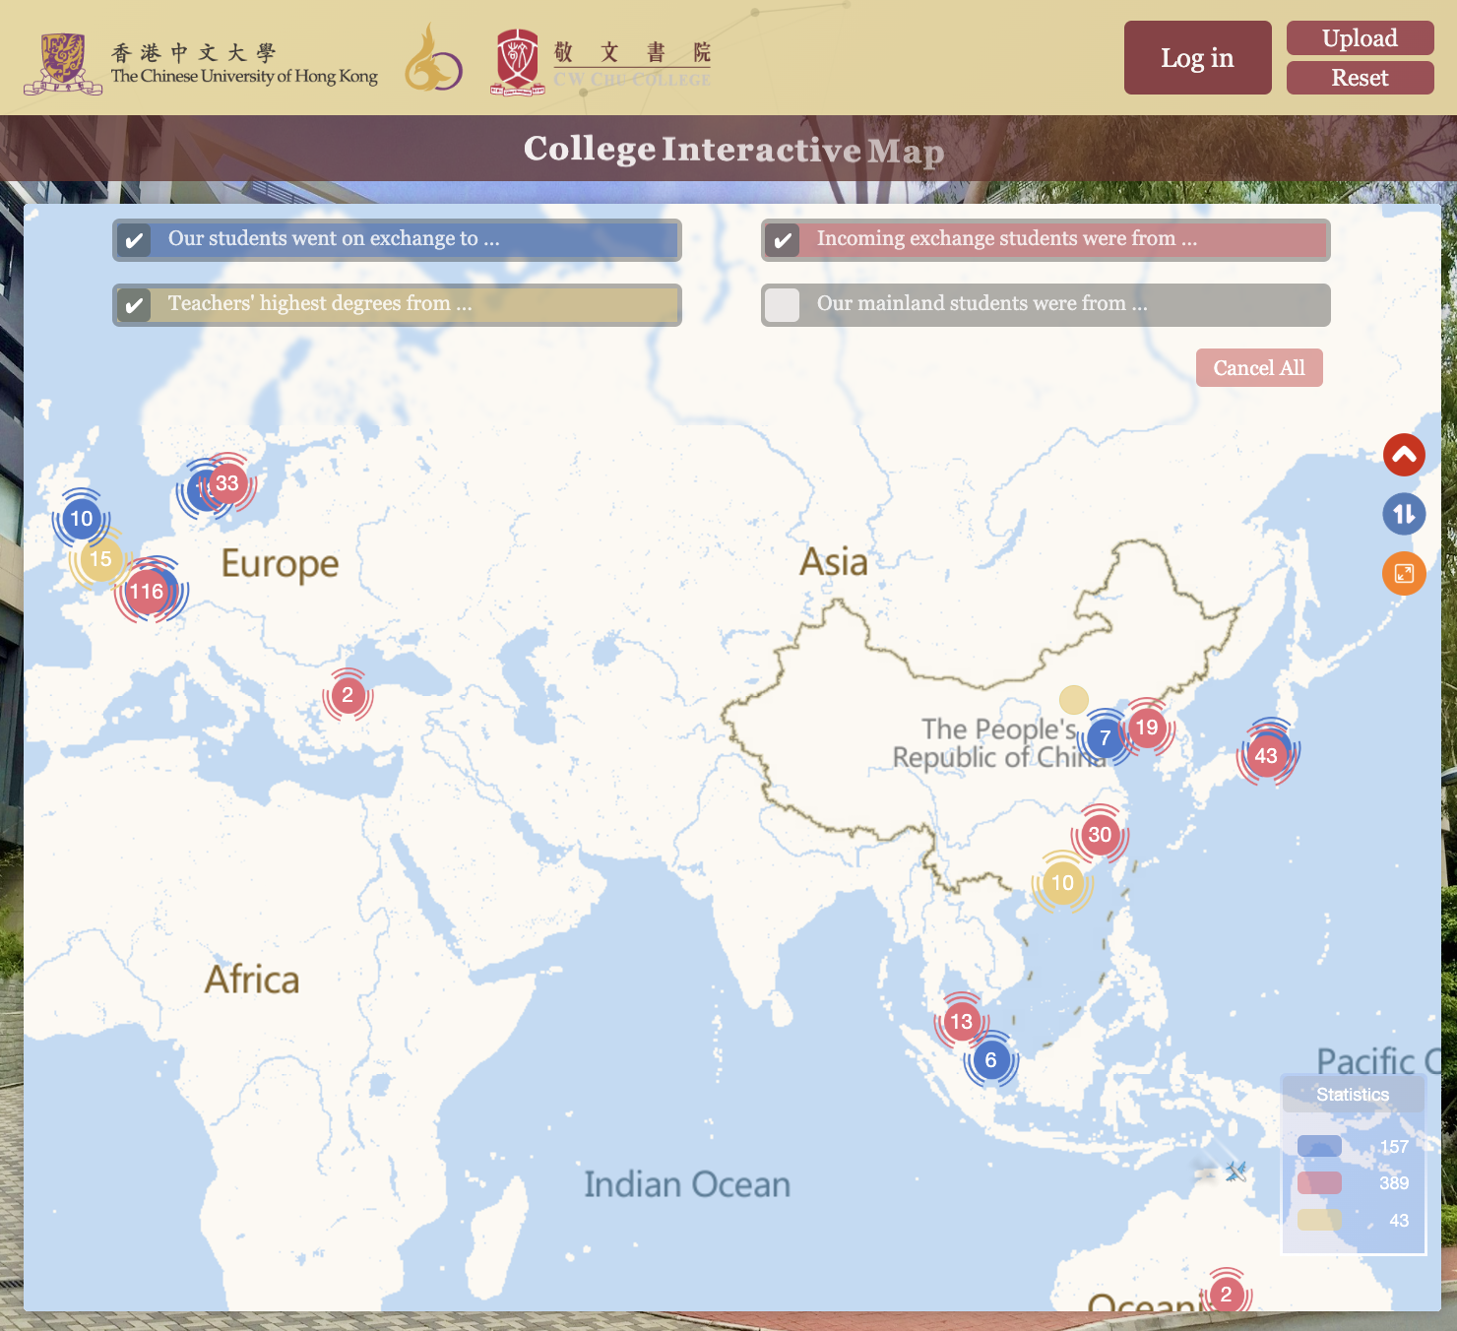Open the blue 7 marker in China

pos(1106,738)
